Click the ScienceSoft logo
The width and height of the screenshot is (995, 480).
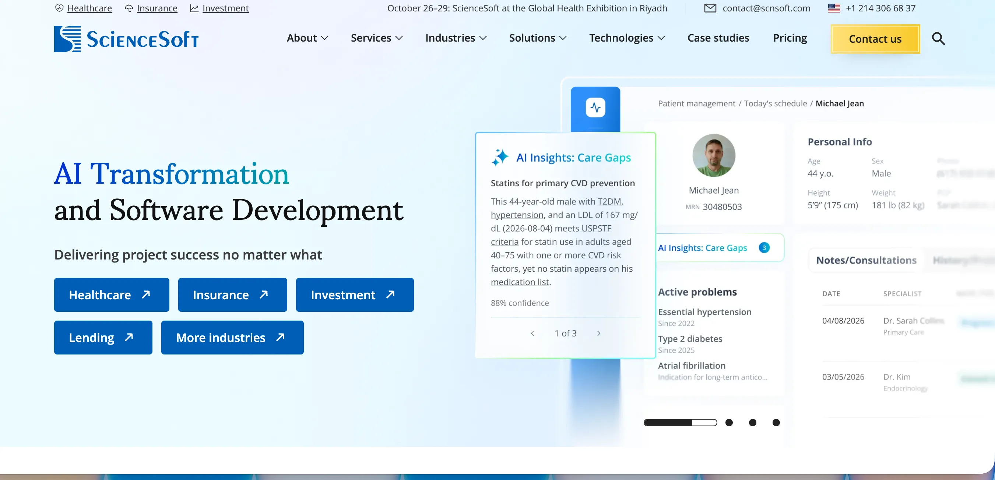[126, 39]
